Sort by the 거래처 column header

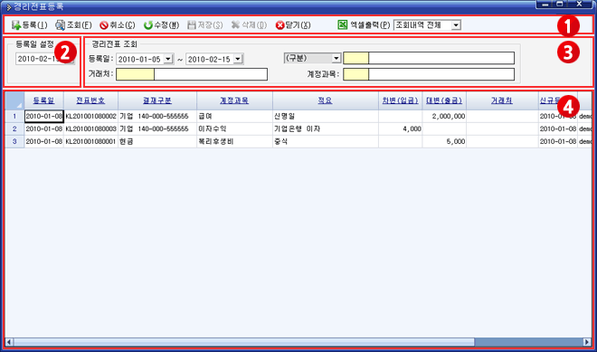[x=502, y=100]
